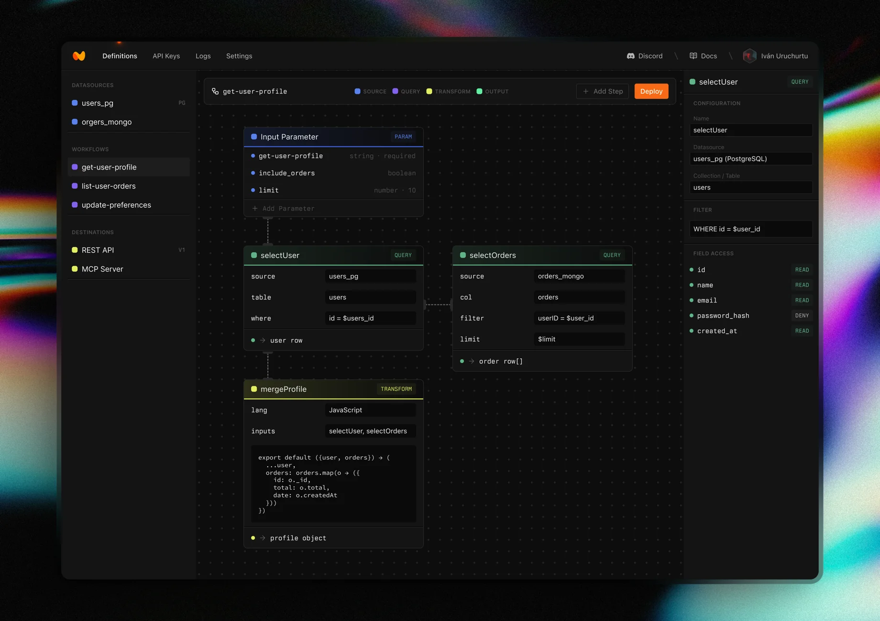Open the JavaScript language selector in mergeProfile
This screenshot has width=880, height=621.
point(370,410)
